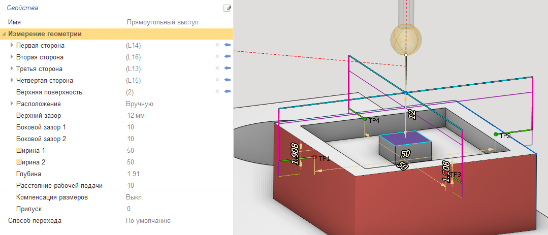Expand the Первая сторона tree row
The width and height of the screenshot is (548, 235).
click(x=12, y=46)
